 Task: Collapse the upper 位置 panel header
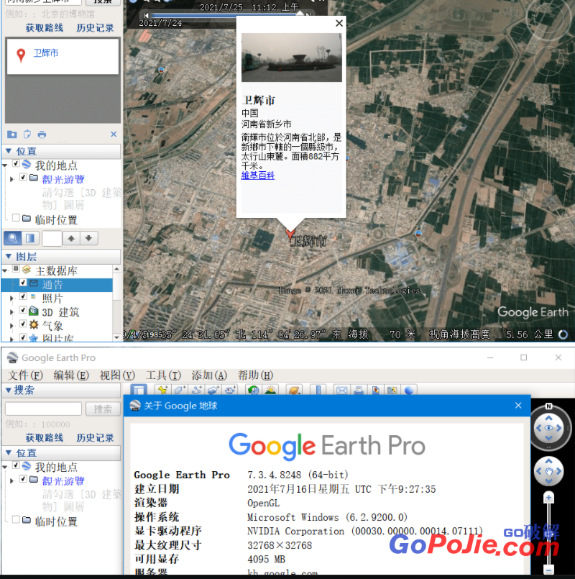[61, 151]
